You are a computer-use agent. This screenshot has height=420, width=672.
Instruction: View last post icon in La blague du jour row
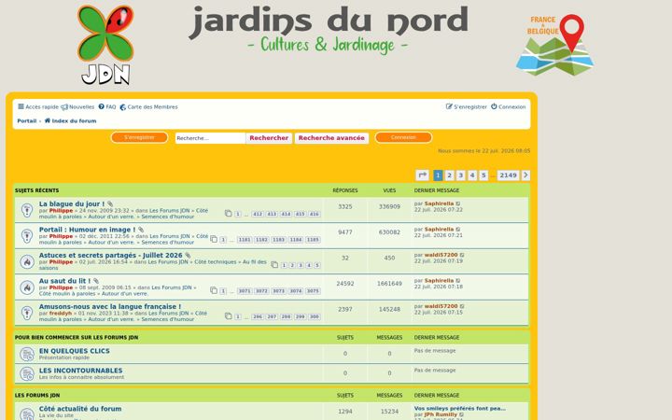point(458,204)
